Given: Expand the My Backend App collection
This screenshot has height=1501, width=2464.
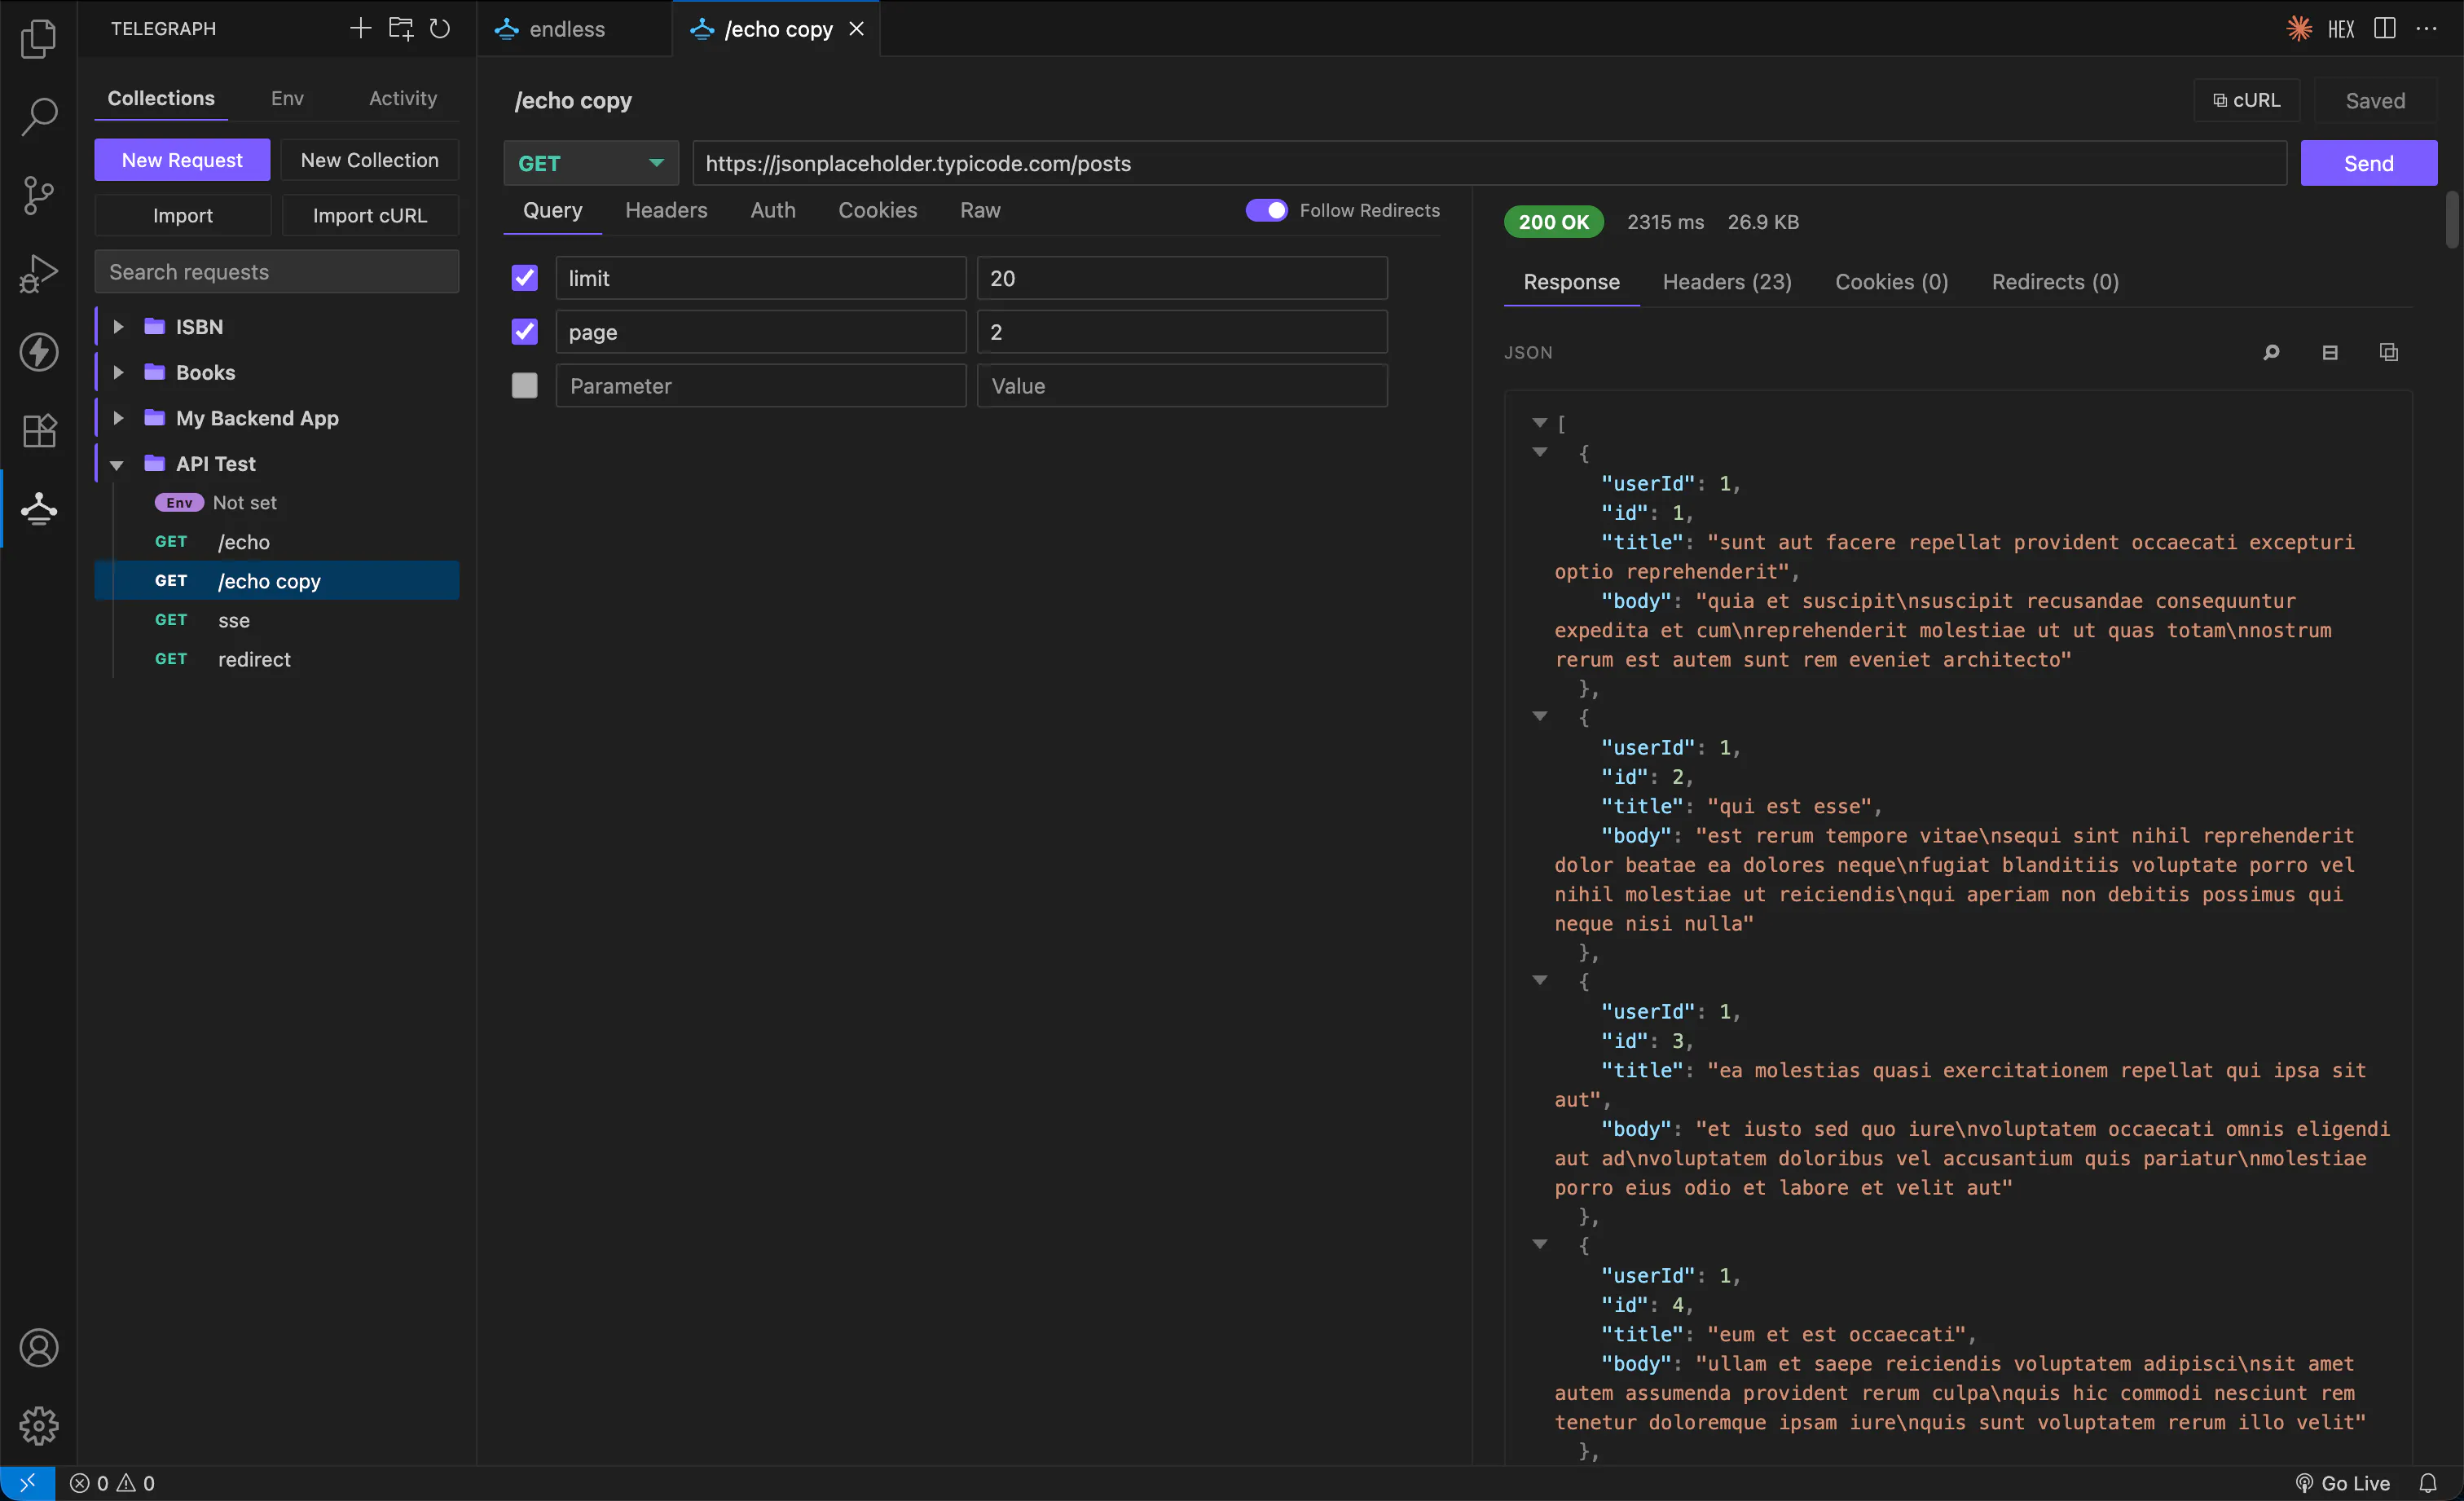Looking at the screenshot, I should pos(118,418).
